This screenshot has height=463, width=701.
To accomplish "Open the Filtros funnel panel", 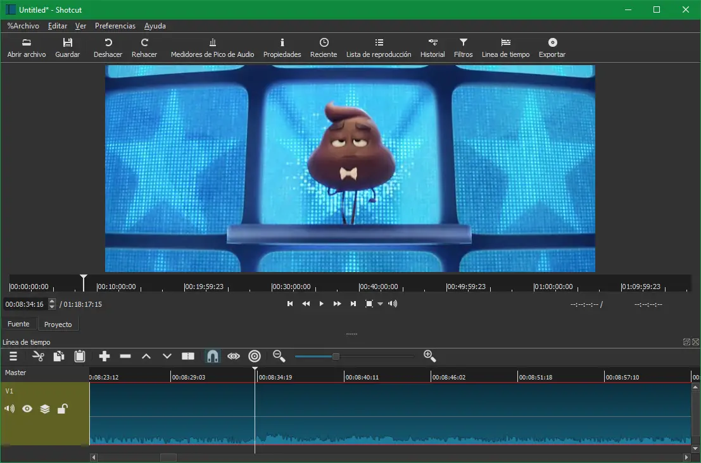I will click(x=463, y=47).
